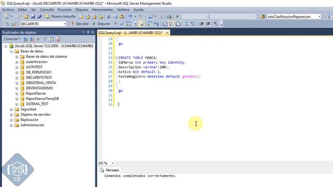Image resolution: width=333 pixels, height=187 pixels.
Task: Select the Replicación folder
Action: 29,120
